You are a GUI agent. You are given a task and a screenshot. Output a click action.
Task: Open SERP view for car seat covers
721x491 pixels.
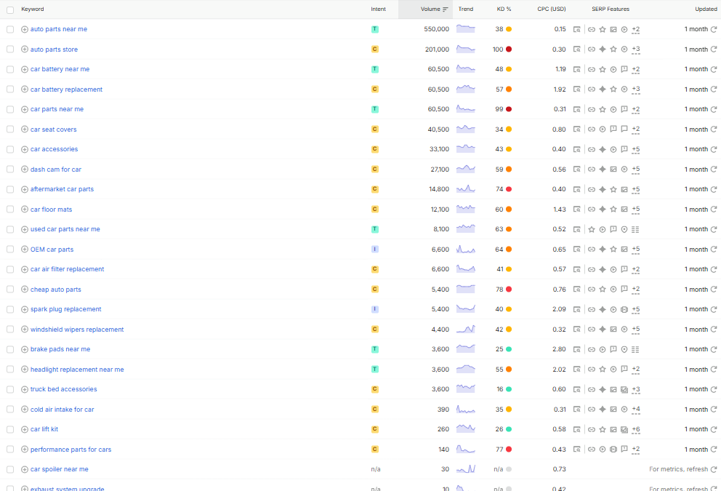576,129
